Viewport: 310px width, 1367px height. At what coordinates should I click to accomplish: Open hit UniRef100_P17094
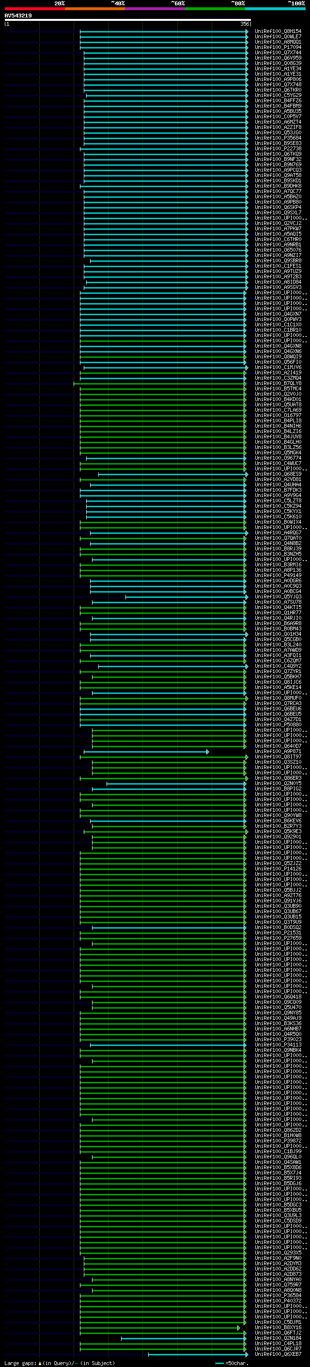[x=278, y=47]
